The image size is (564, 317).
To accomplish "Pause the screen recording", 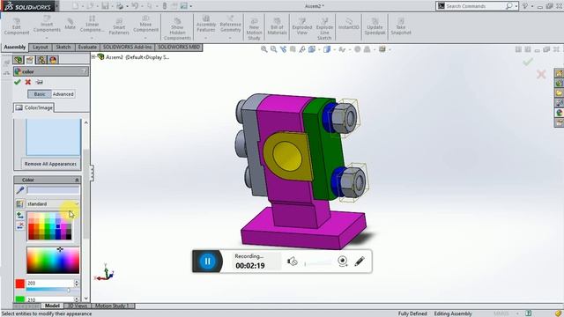I will (x=208, y=262).
